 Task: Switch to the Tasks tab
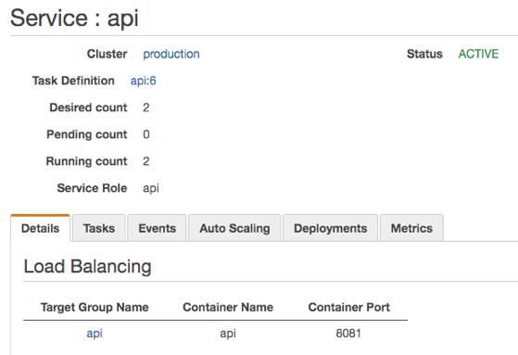pyautogui.click(x=99, y=228)
